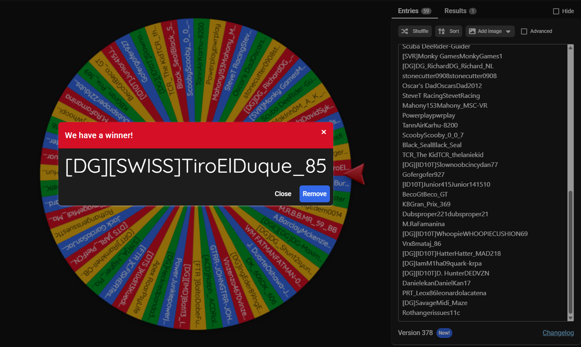The height and width of the screenshot is (347, 581).
Task: Click the Add image picture icon
Action: click(x=472, y=31)
